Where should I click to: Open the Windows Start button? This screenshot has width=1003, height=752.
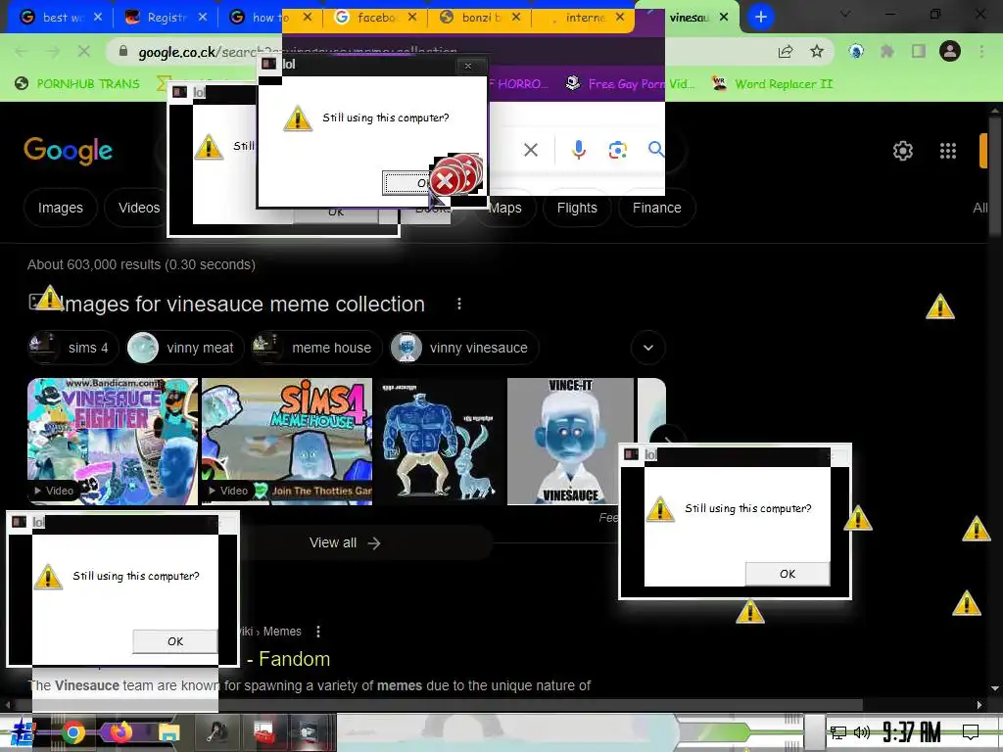23,732
